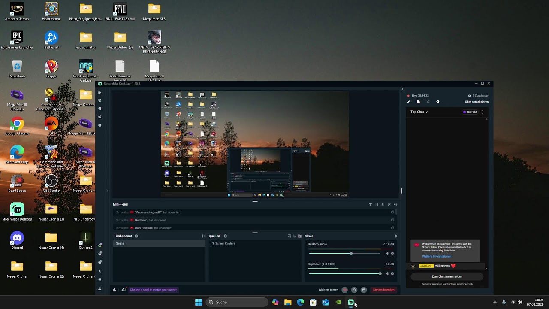The height and width of the screenshot is (309, 549).
Task: Open the notifications warning icon
Action: click(124, 290)
